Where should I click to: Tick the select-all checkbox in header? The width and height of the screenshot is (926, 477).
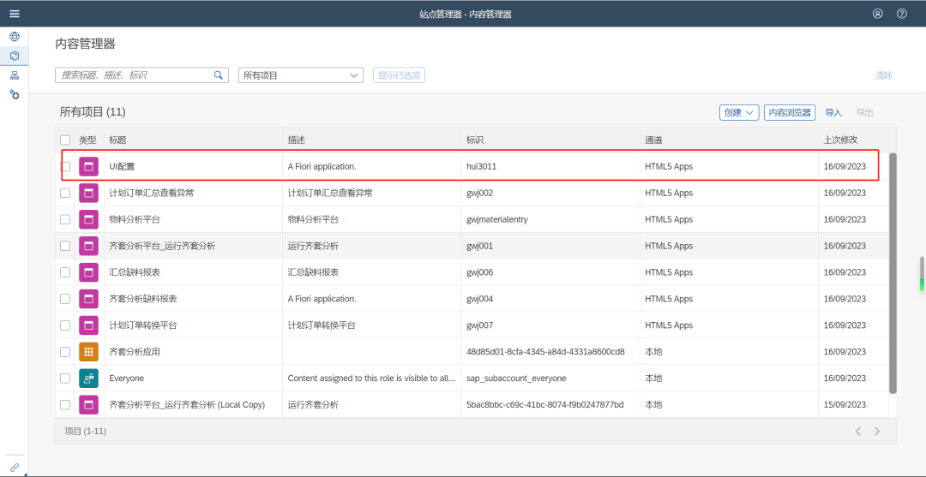[x=65, y=140]
